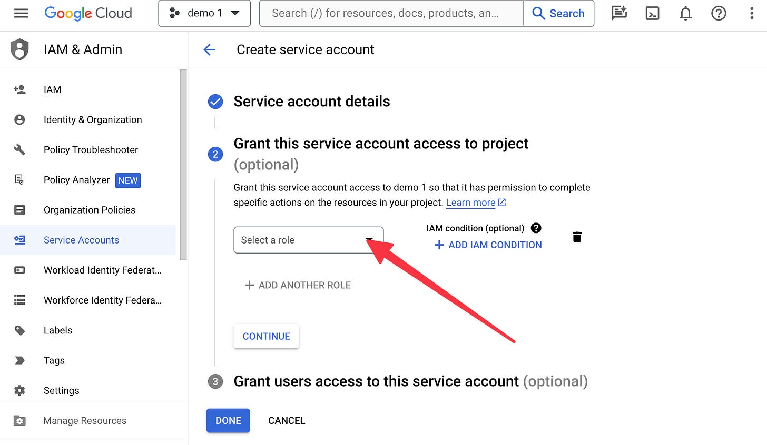Click the CANCEL button
Viewport: 767px width, 445px height.
coord(287,420)
